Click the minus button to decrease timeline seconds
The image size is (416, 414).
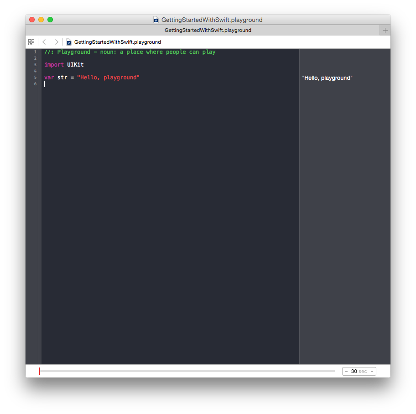347,371
